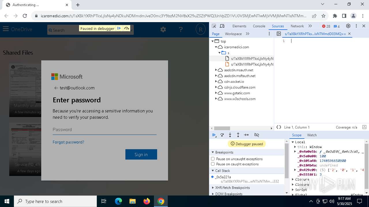The height and width of the screenshot is (207, 369).
Task: Open the OneDrive hamburger menu
Action: [x=5, y=29]
